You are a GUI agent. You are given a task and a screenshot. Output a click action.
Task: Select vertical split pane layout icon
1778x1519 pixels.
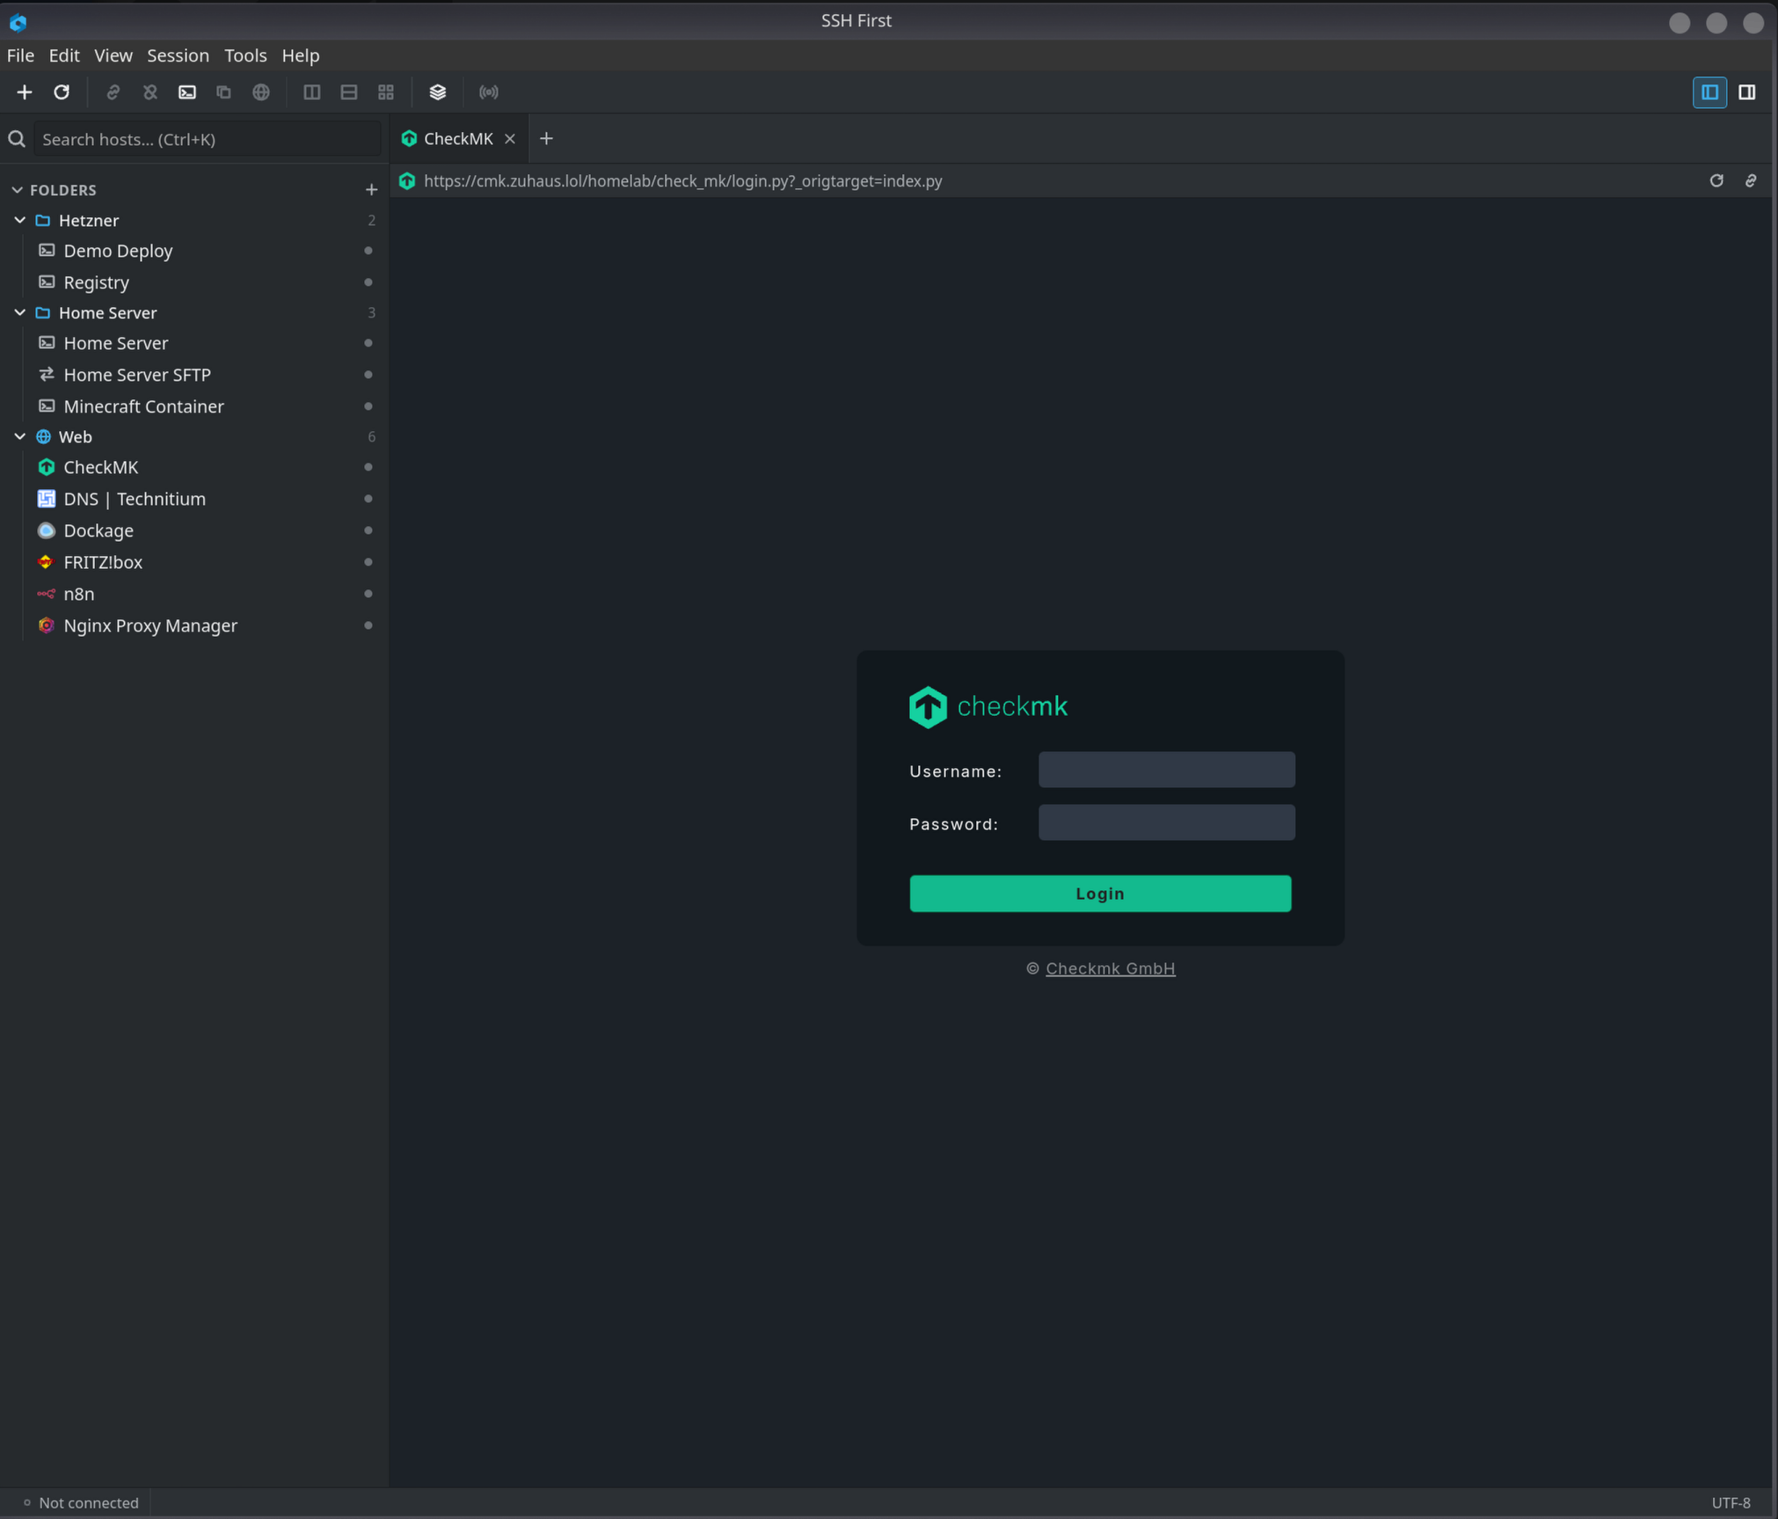point(312,92)
